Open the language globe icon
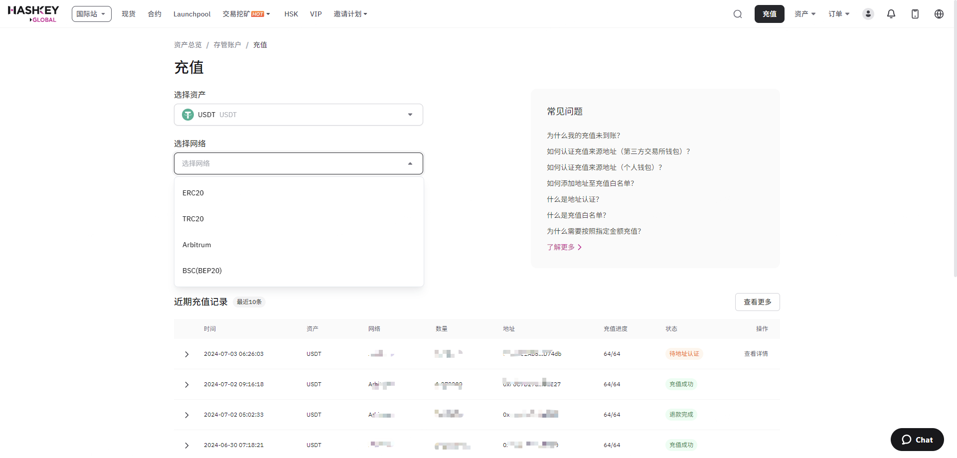This screenshot has width=957, height=458. click(x=939, y=14)
